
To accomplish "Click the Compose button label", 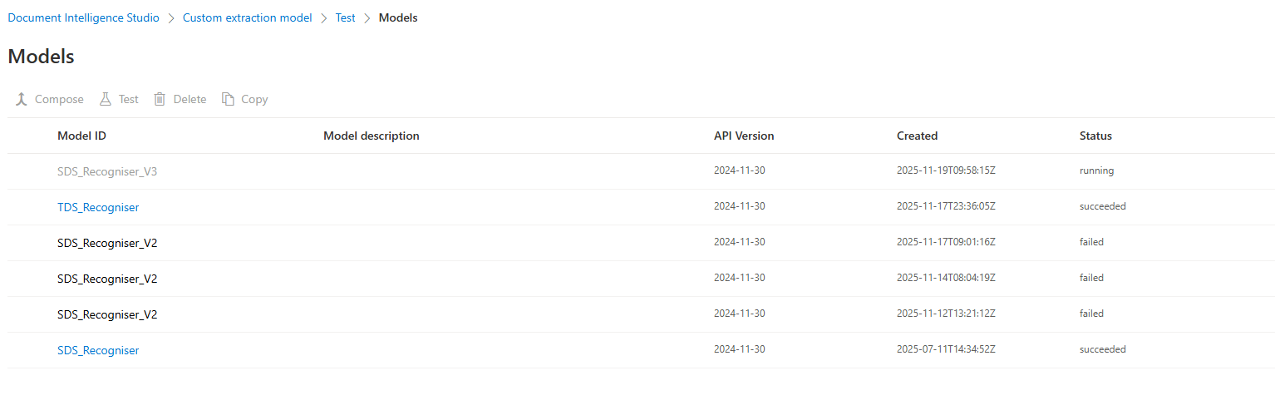I will [x=59, y=99].
